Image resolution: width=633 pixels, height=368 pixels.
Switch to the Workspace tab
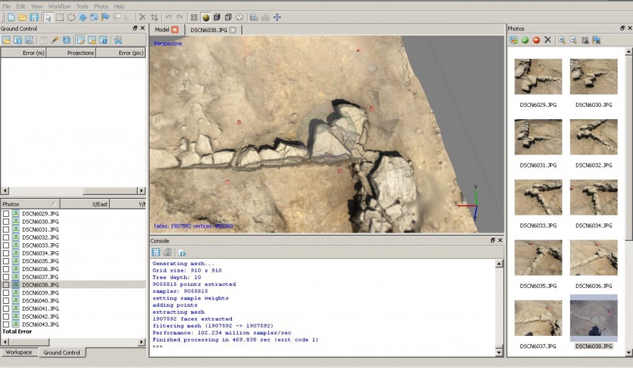click(x=19, y=352)
